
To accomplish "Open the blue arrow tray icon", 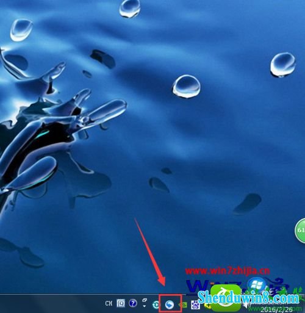I will tap(170, 304).
